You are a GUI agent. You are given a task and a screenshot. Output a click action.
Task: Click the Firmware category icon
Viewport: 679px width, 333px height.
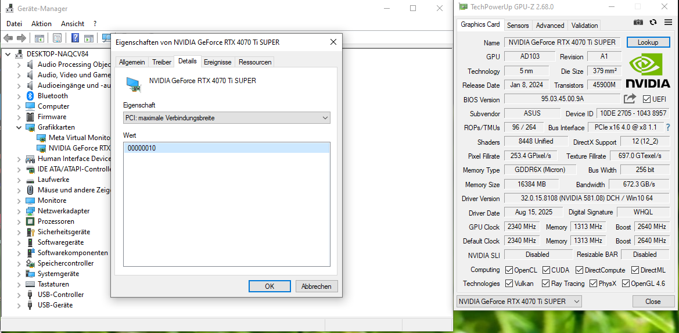pos(30,117)
